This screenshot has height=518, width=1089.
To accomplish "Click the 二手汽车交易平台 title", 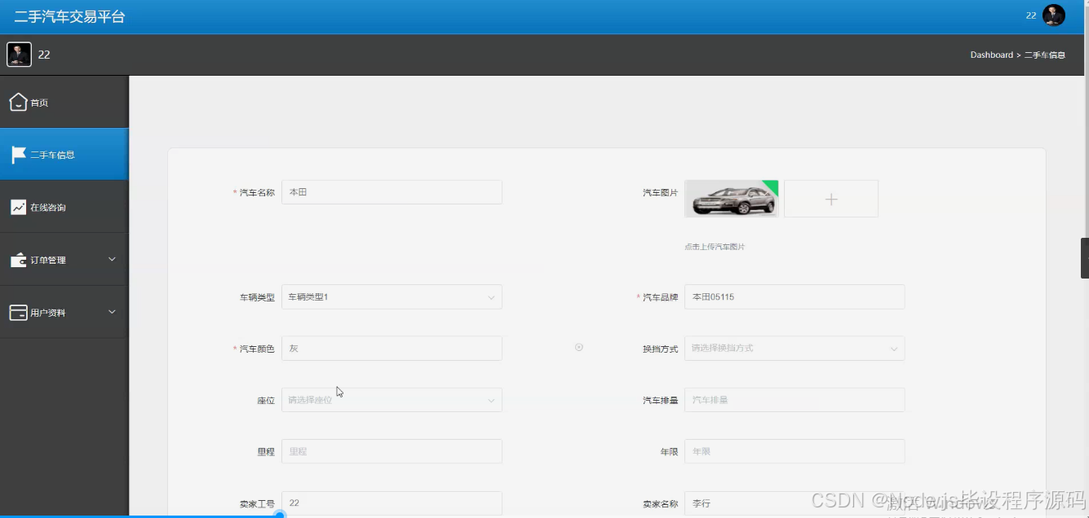I will pyautogui.click(x=69, y=16).
